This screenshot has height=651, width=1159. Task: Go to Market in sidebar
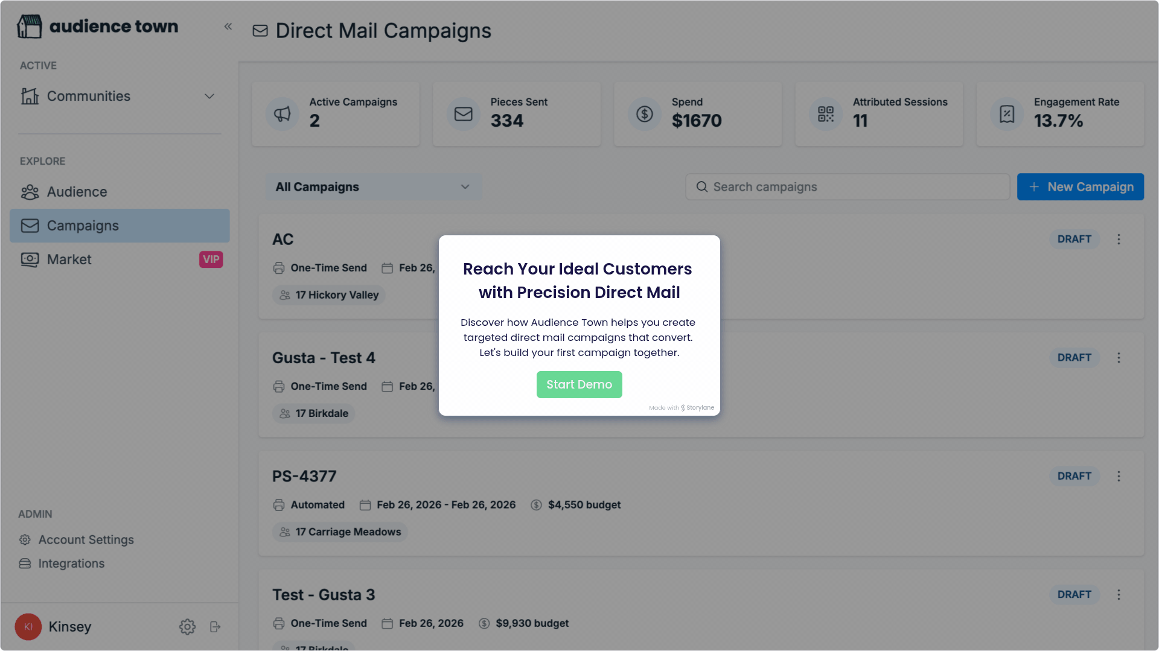[x=69, y=259]
